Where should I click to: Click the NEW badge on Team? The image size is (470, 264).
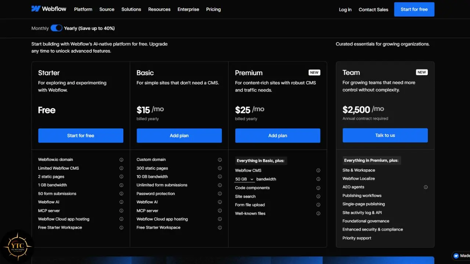(422, 72)
